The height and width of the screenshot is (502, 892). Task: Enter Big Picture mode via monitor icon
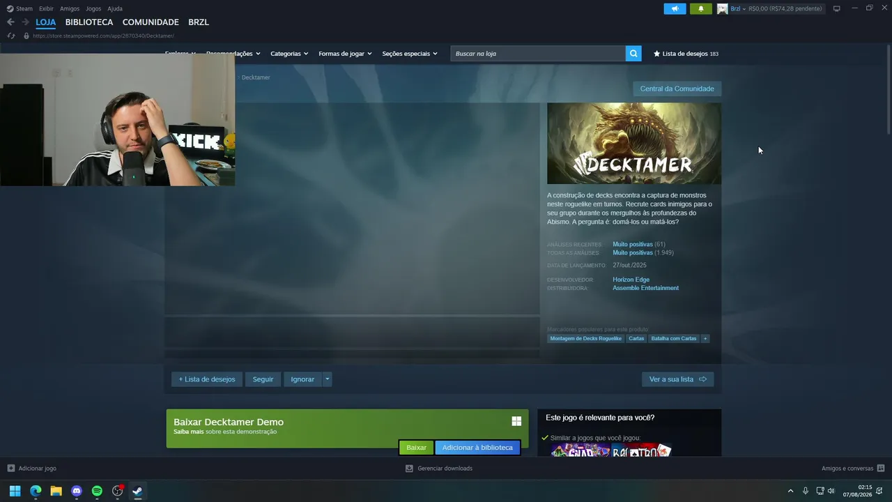tap(836, 8)
